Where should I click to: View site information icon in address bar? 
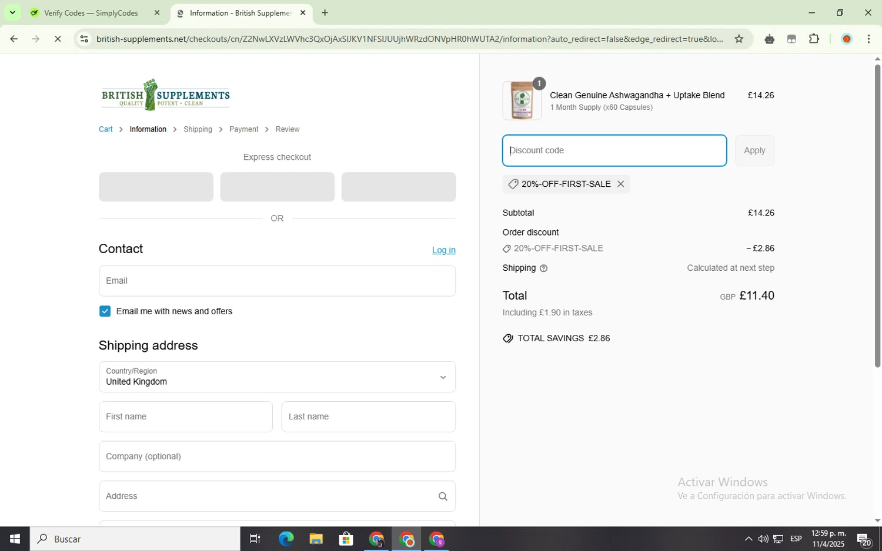click(84, 39)
